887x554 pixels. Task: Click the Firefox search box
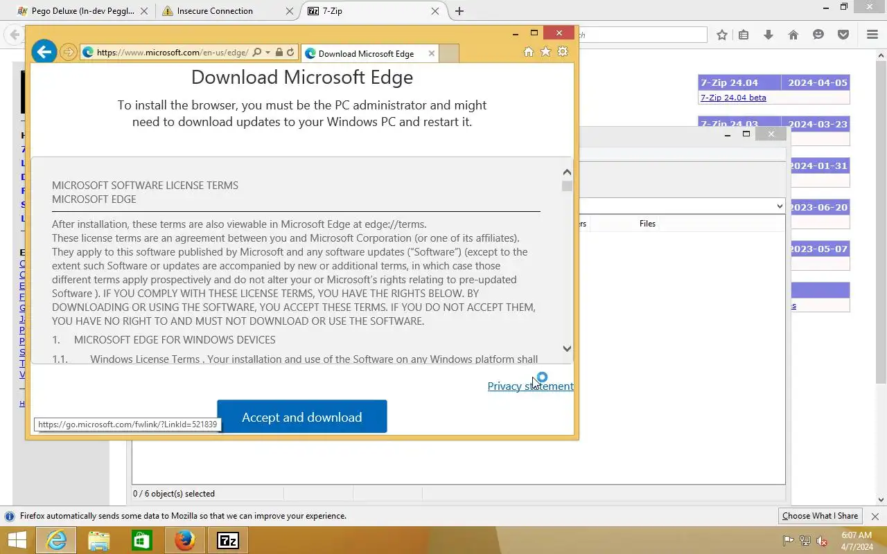pos(642,35)
